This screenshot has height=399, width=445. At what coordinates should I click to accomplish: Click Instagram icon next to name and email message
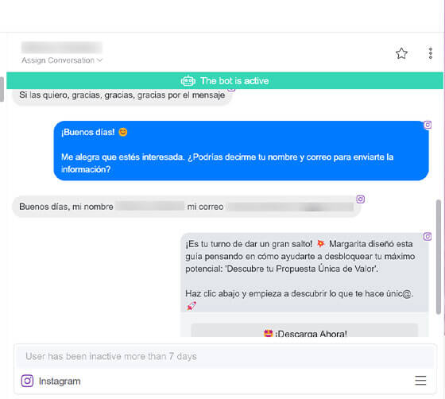pyautogui.click(x=361, y=199)
